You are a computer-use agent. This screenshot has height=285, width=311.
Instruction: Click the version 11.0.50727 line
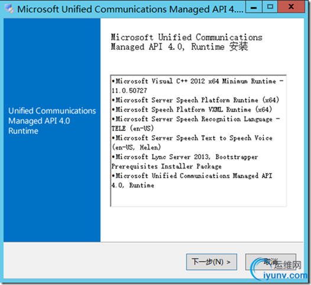[129, 90]
